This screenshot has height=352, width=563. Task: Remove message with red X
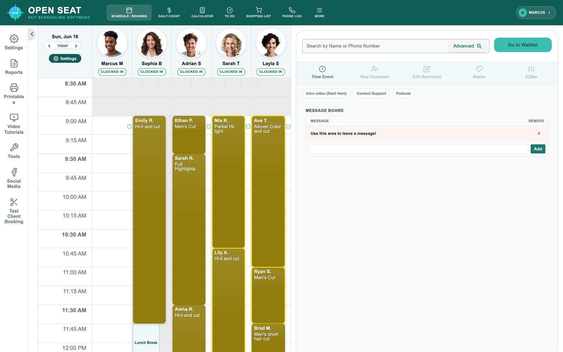[539, 133]
